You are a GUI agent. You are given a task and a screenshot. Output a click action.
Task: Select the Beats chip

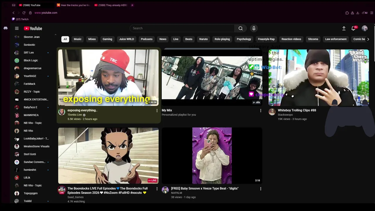coord(189,39)
